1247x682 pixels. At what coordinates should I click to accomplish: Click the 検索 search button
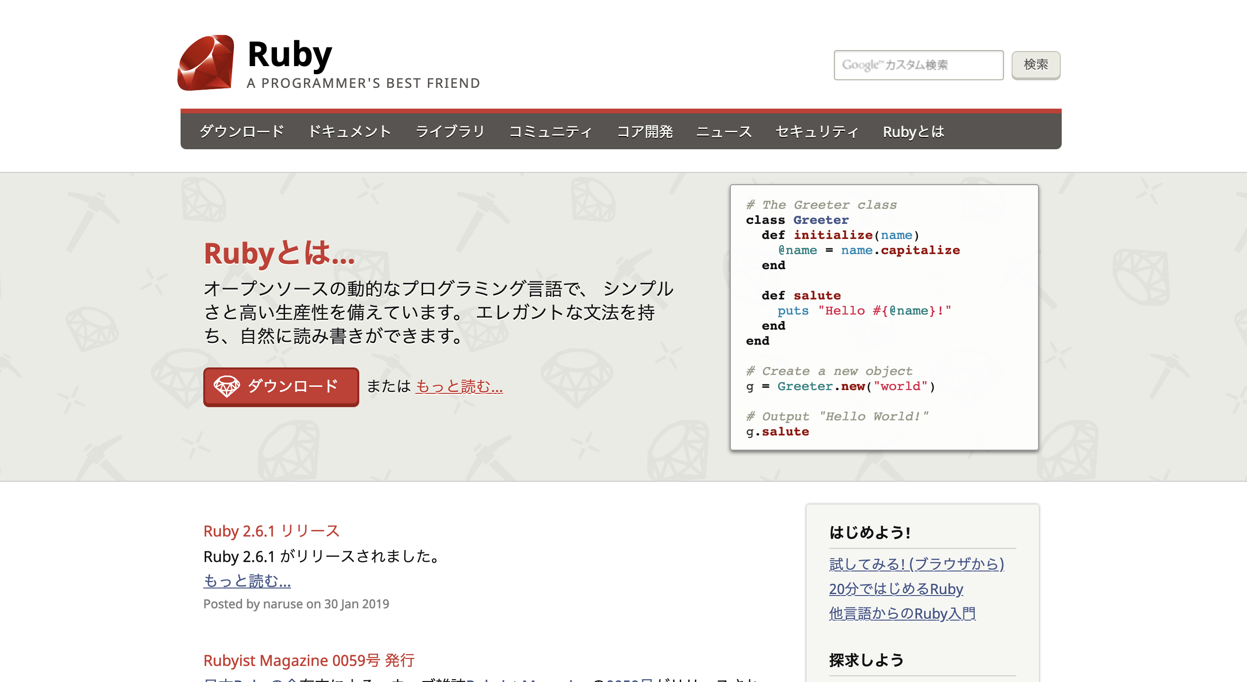pyautogui.click(x=1035, y=65)
